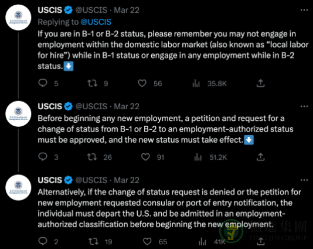Retweet the first tweet with 9 retweets
Image resolution: width=313 pixels, height=249 pixels.
[93, 83]
